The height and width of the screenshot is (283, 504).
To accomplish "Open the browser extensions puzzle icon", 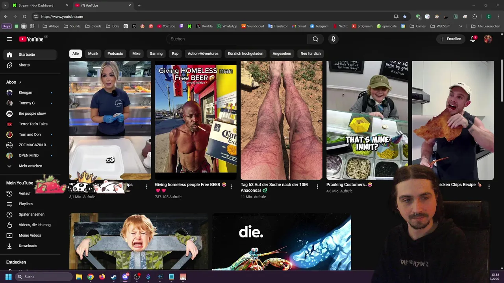I will pyautogui.click(x=474, y=17).
